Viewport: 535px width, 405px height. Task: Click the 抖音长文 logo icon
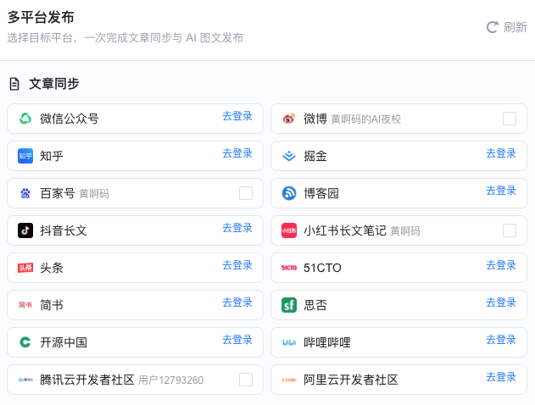pos(25,230)
